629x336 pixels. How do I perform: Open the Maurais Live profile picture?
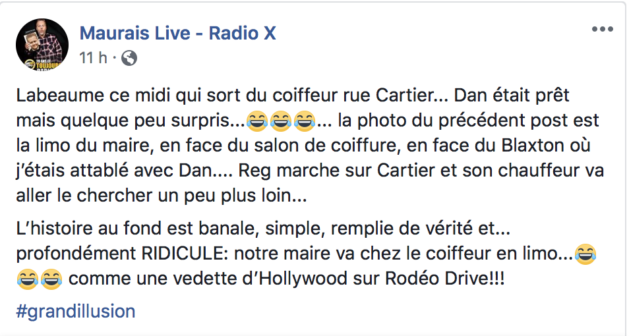pyautogui.click(x=42, y=45)
